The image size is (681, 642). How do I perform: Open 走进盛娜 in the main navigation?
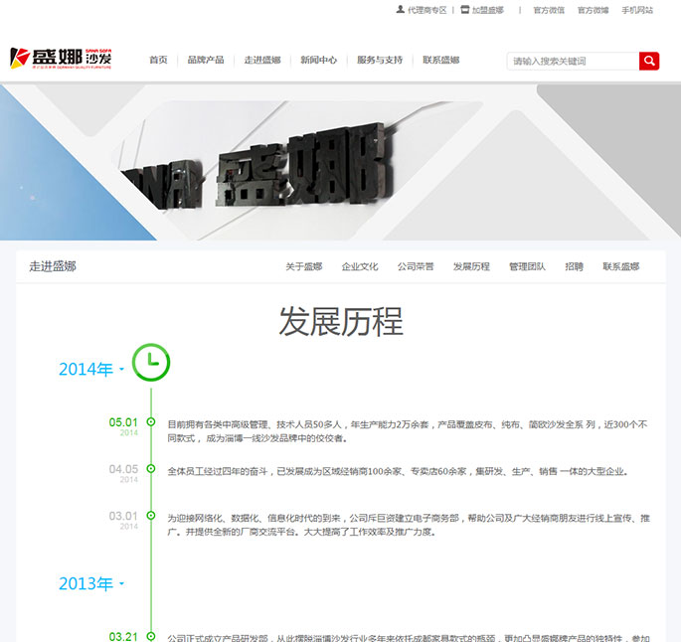point(262,60)
